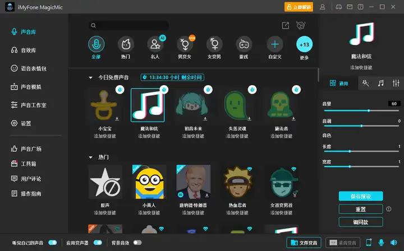Image resolution: width=404 pixels, height=251 pixels.
Task: Open the magic wand effects tab
Action: [x=366, y=83]
